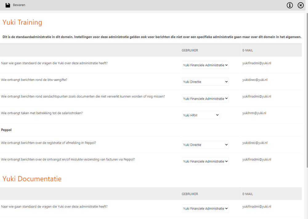Viewport: 308px width, 219px height.
Task: Click GEBRUIKER column header in Yuki Training table
Action: [190, 50]
